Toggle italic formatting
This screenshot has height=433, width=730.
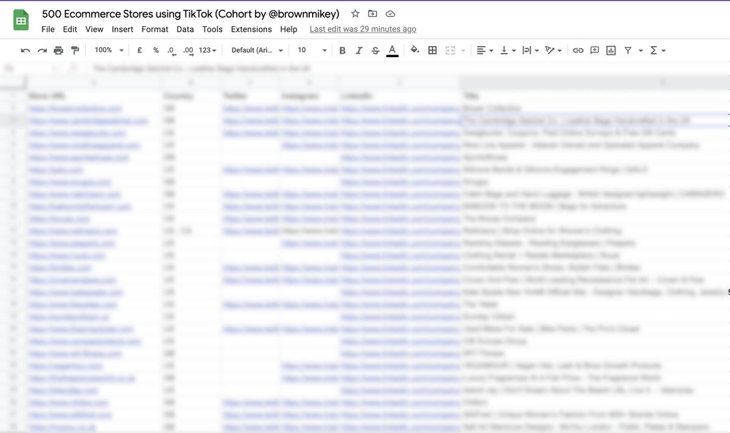click(359, 50)
